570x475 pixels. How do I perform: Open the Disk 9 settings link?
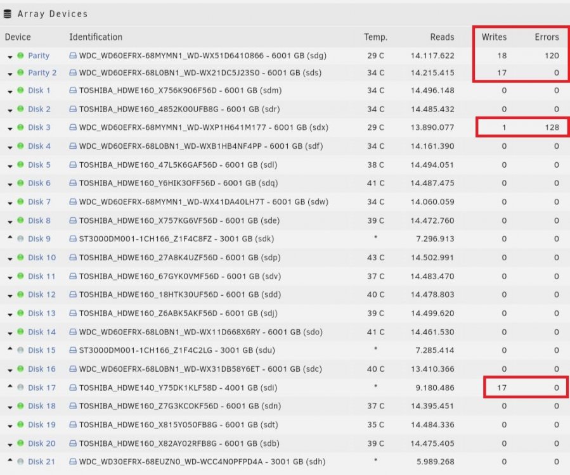[x=39, y=239]
